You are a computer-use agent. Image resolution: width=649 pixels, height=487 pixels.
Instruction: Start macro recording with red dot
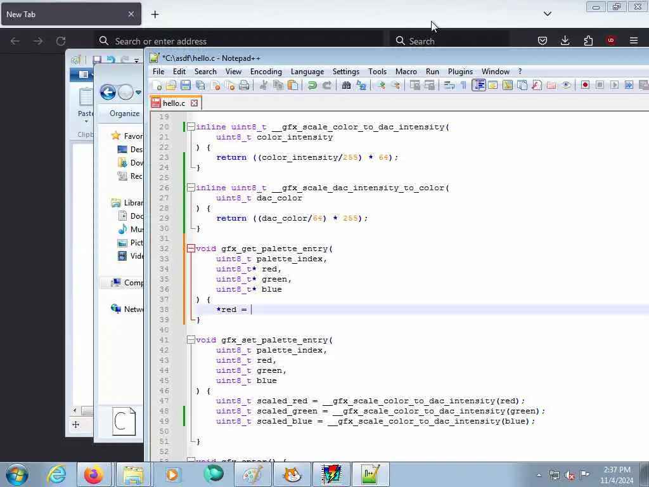(585, 86)
